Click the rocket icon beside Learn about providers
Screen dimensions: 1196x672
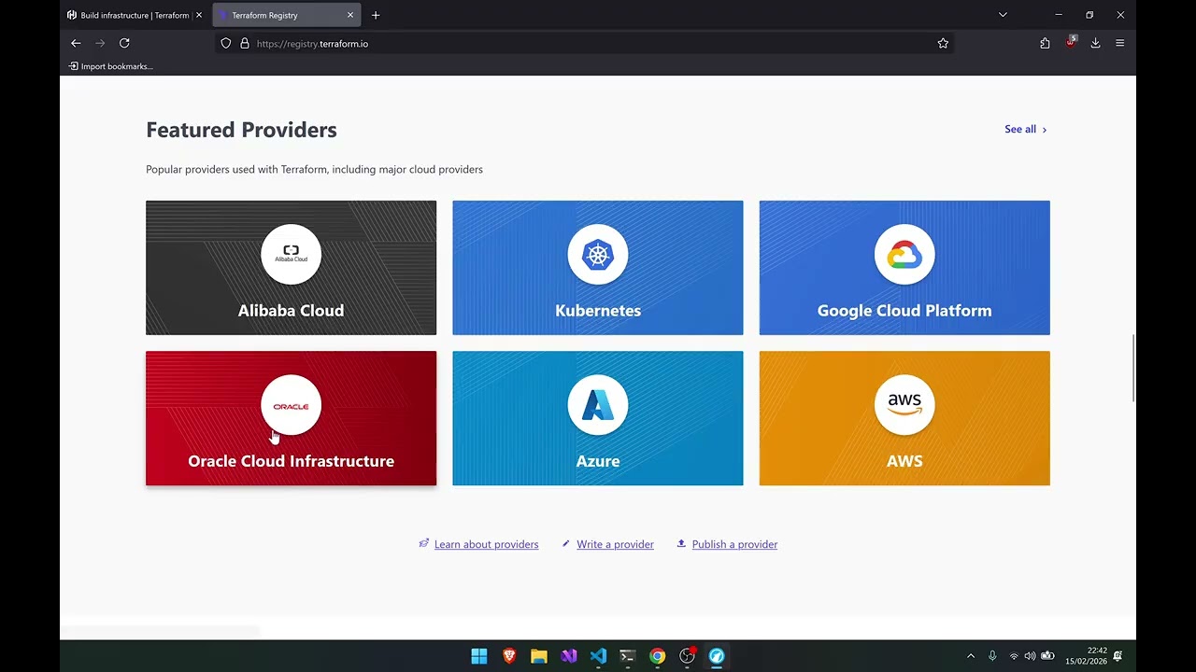(x=424, y=543)
